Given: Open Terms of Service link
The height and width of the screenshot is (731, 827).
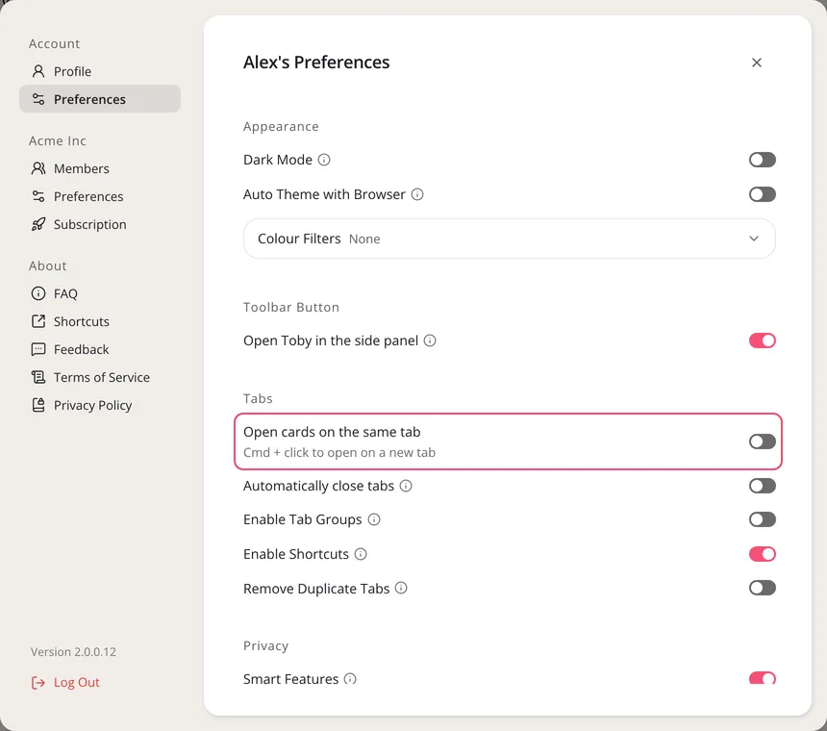Looking at the screenshot, I should (x=100, y=377).
